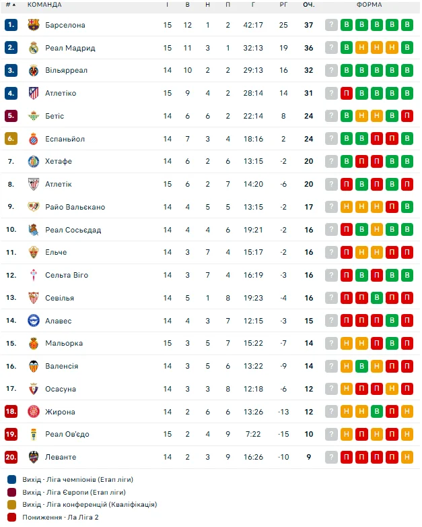Click the Valencia club crest icon
Viewport: 422px width, 527px height.
34,366
